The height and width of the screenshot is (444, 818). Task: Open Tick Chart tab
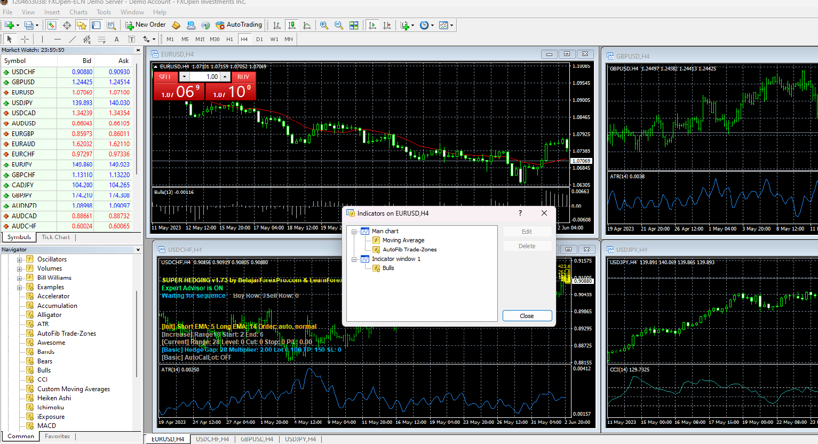pyautogui.click(x=55, y=237)
